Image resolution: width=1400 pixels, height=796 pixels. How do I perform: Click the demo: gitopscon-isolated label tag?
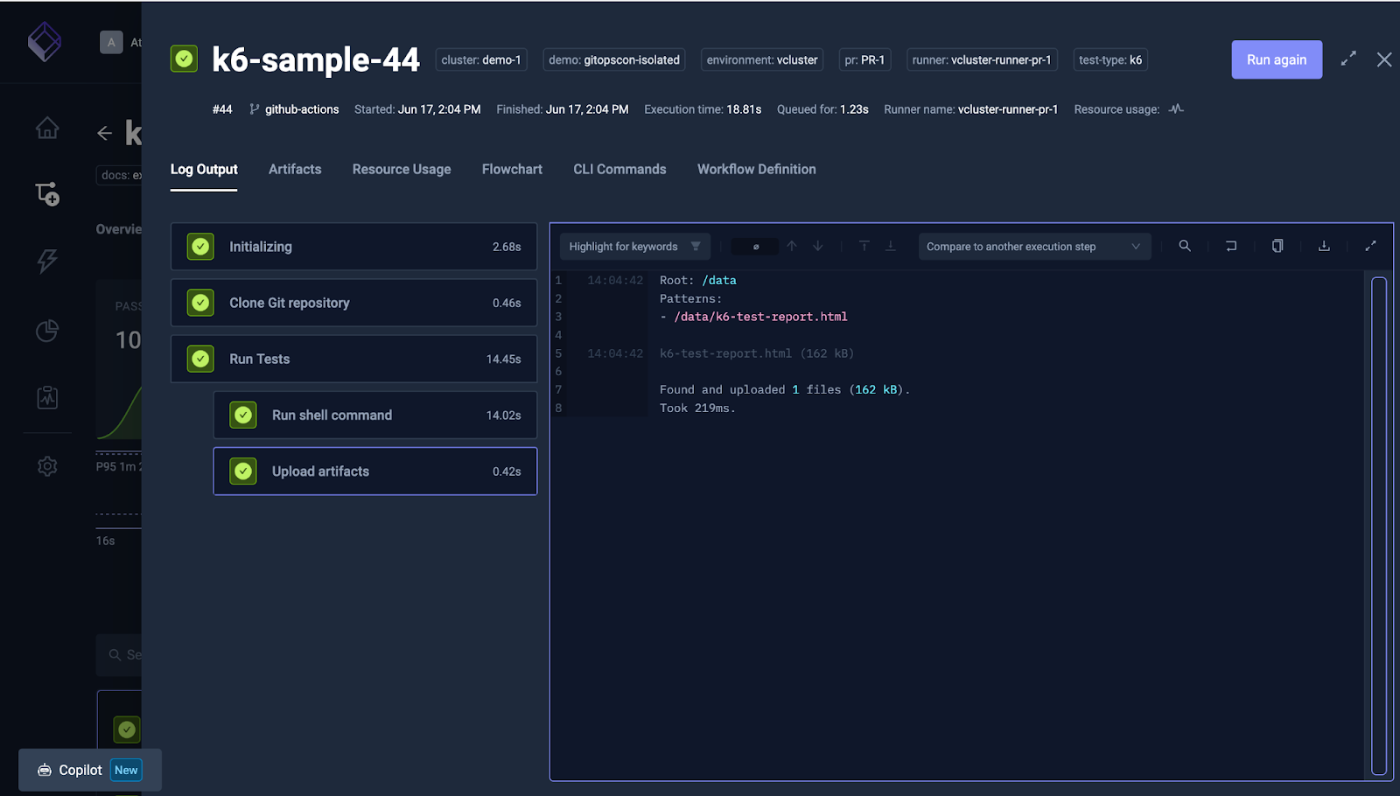coord(614,59)
